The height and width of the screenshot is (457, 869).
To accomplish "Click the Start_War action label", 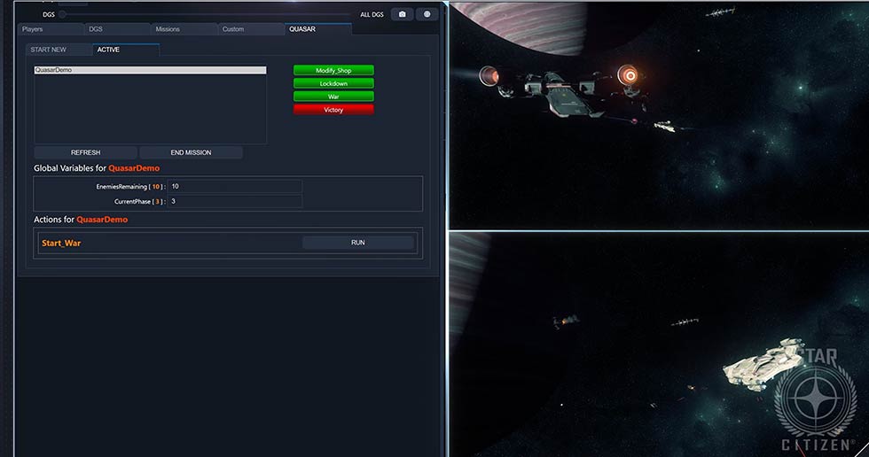I will [x=61, y=243].
